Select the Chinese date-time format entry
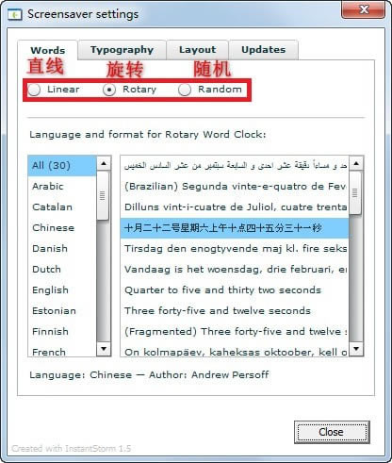392x463 pixels. 235,228
